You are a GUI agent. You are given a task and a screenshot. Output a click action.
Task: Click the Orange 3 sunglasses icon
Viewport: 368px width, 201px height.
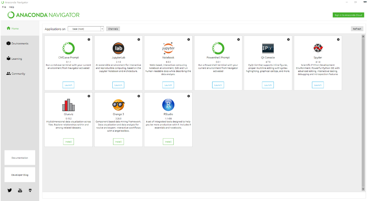pyautogui.click(x=118, y=105)
